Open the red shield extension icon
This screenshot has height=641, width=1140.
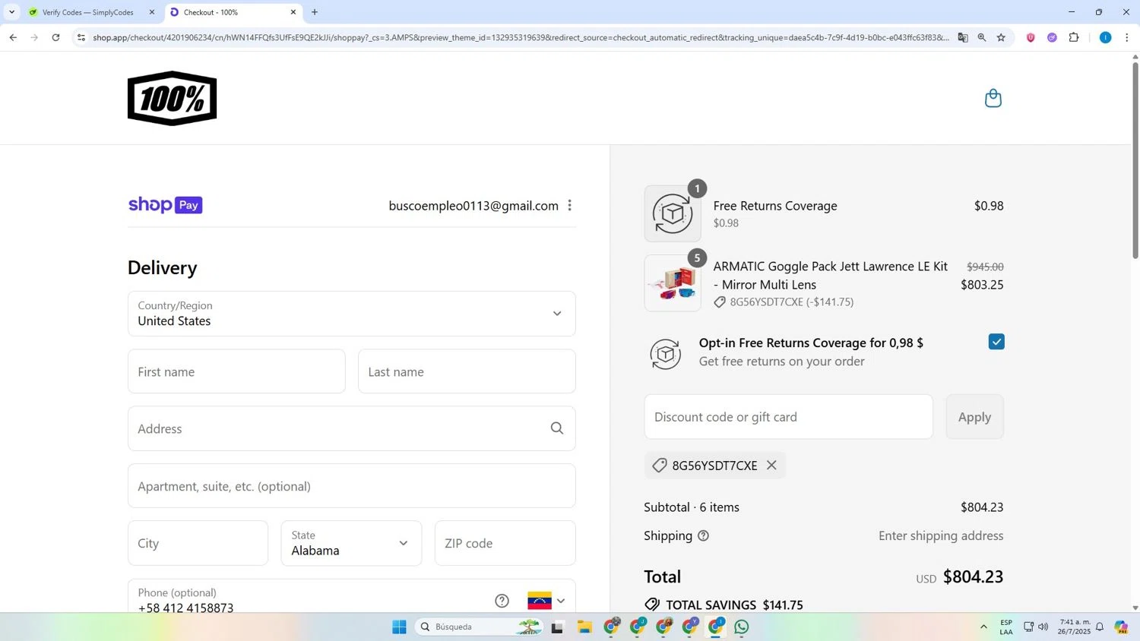pos(1031,37)
